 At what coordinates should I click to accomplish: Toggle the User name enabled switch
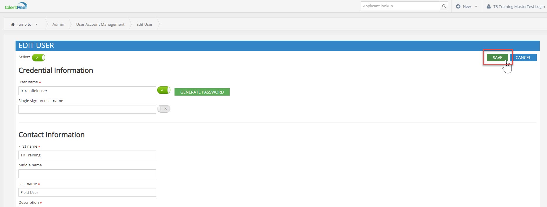point(164,90)
